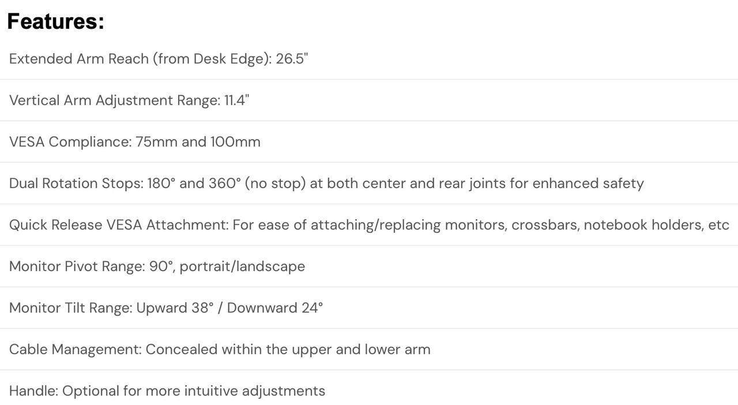Click the portrait/landscape text
The image size is (738, 405).
tap(242, 266)
